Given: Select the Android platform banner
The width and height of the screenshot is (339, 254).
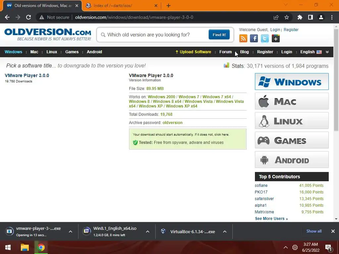Looking at the screenshot, I should [x=292, y=160].
